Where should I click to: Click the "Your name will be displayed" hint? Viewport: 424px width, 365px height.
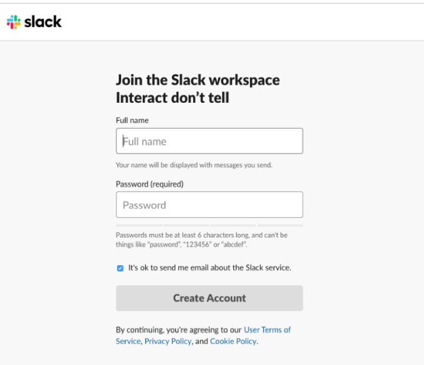coord(194,165)
